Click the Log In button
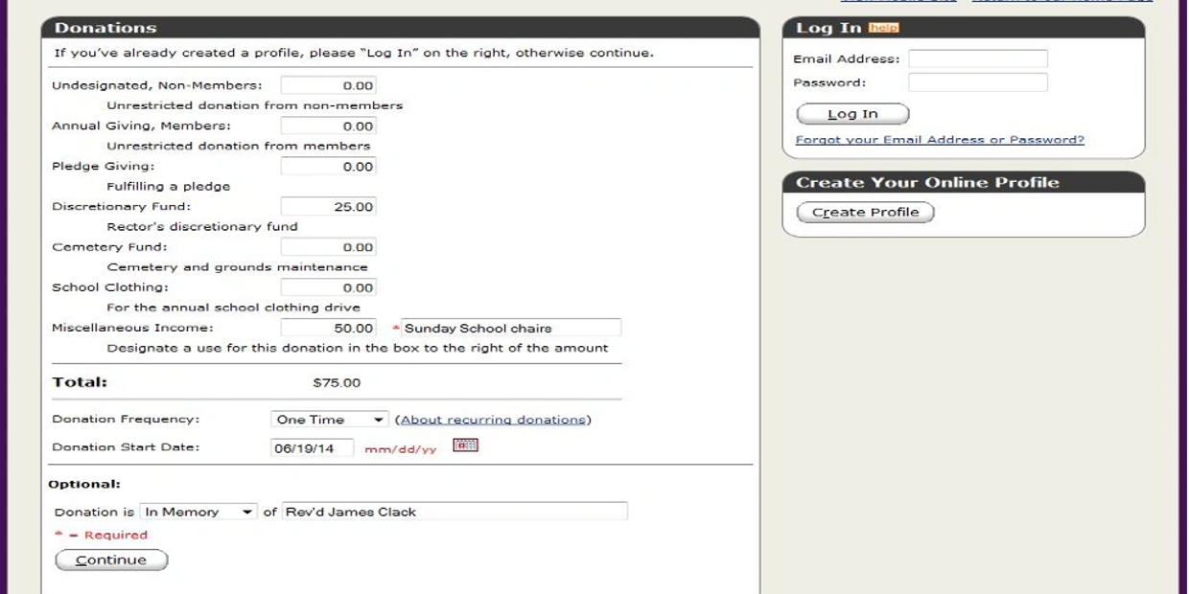This screenshot has width=1189, height=594. (852, 114)
